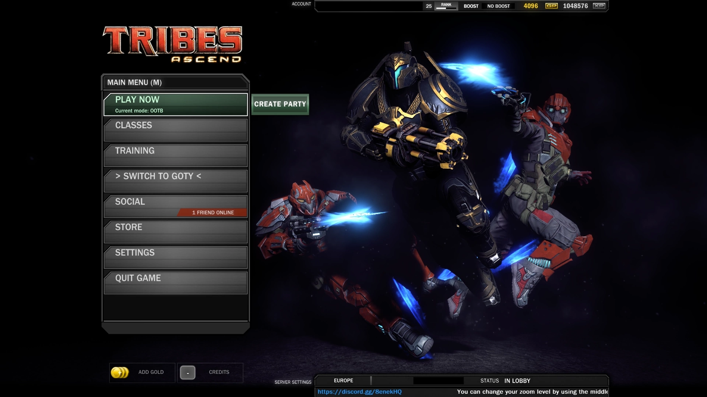Viewport: 707px width, 397px height.
Task: Click the In Lobby status text
Action: [x=517, y=381]
